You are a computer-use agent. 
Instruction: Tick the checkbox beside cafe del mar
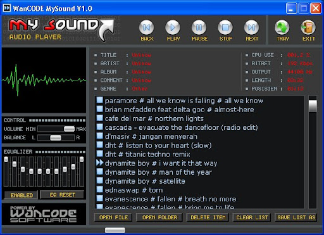(x=99, y=118)
